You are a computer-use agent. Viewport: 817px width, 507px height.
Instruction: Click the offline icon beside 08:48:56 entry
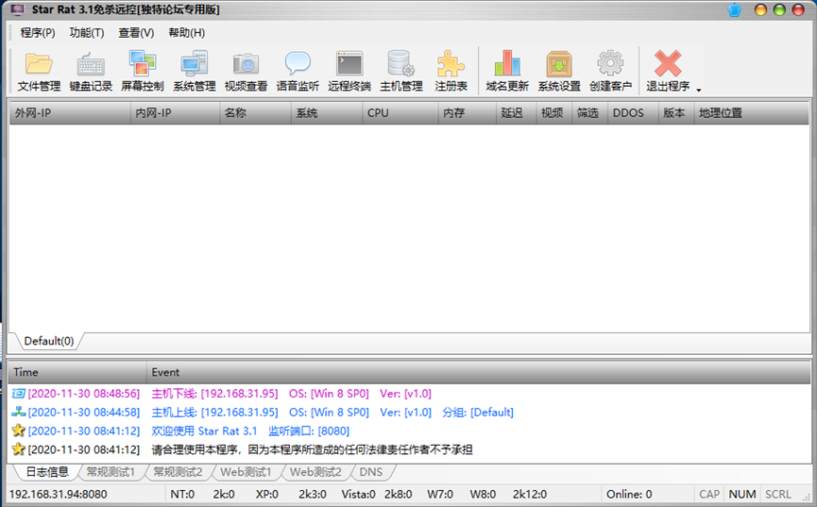point(18,394)
